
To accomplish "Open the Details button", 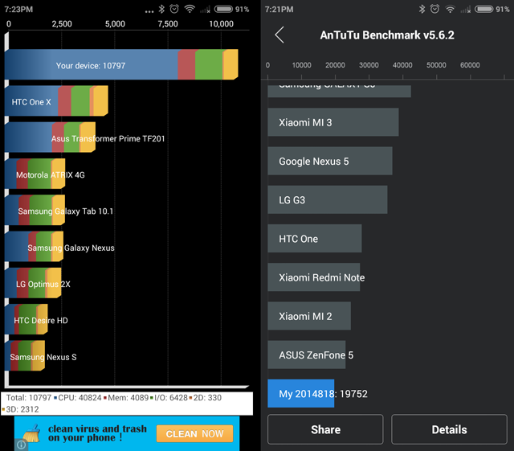I will tap(449, 429).
